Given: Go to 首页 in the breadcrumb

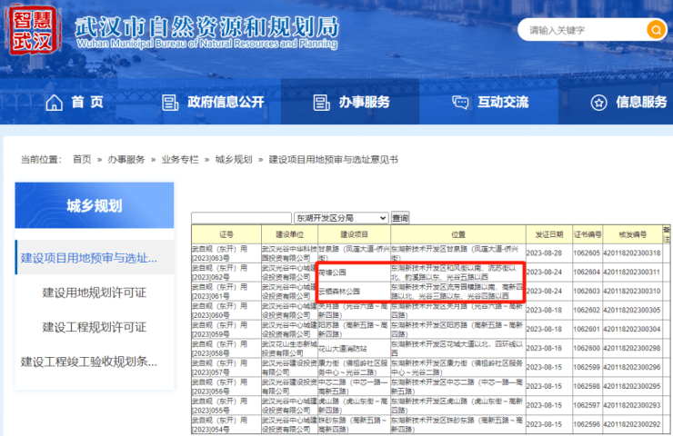Looking at the screenshot, I should [82, 159].
